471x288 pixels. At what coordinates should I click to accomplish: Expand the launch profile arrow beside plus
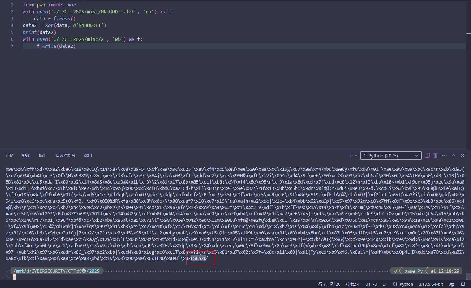pos(356,155)
